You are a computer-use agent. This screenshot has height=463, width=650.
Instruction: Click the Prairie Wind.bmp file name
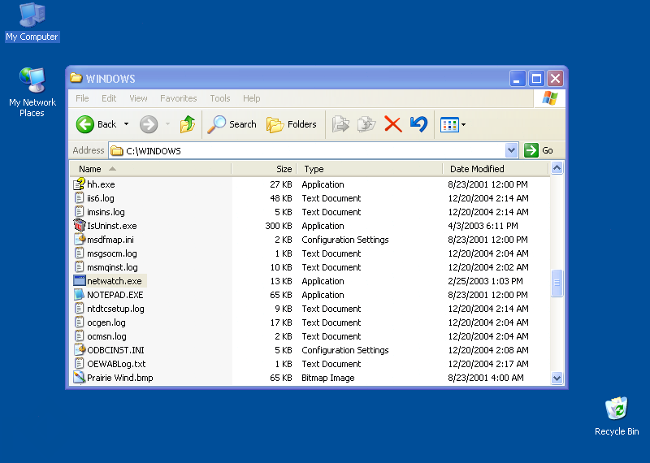click(120, 378)
